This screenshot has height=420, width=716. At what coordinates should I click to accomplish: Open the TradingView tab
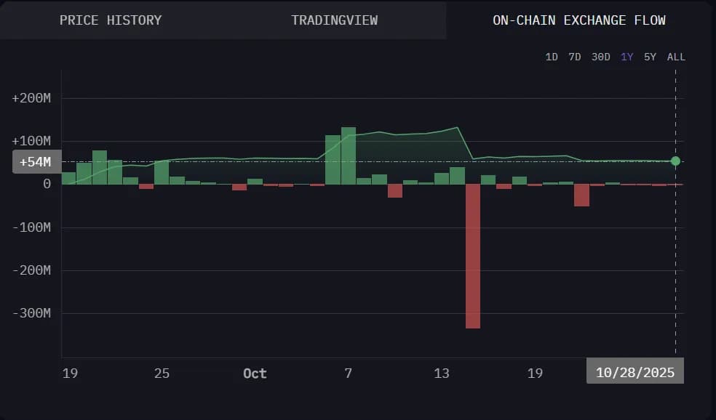pyautogui.click(x=334, y=20)
